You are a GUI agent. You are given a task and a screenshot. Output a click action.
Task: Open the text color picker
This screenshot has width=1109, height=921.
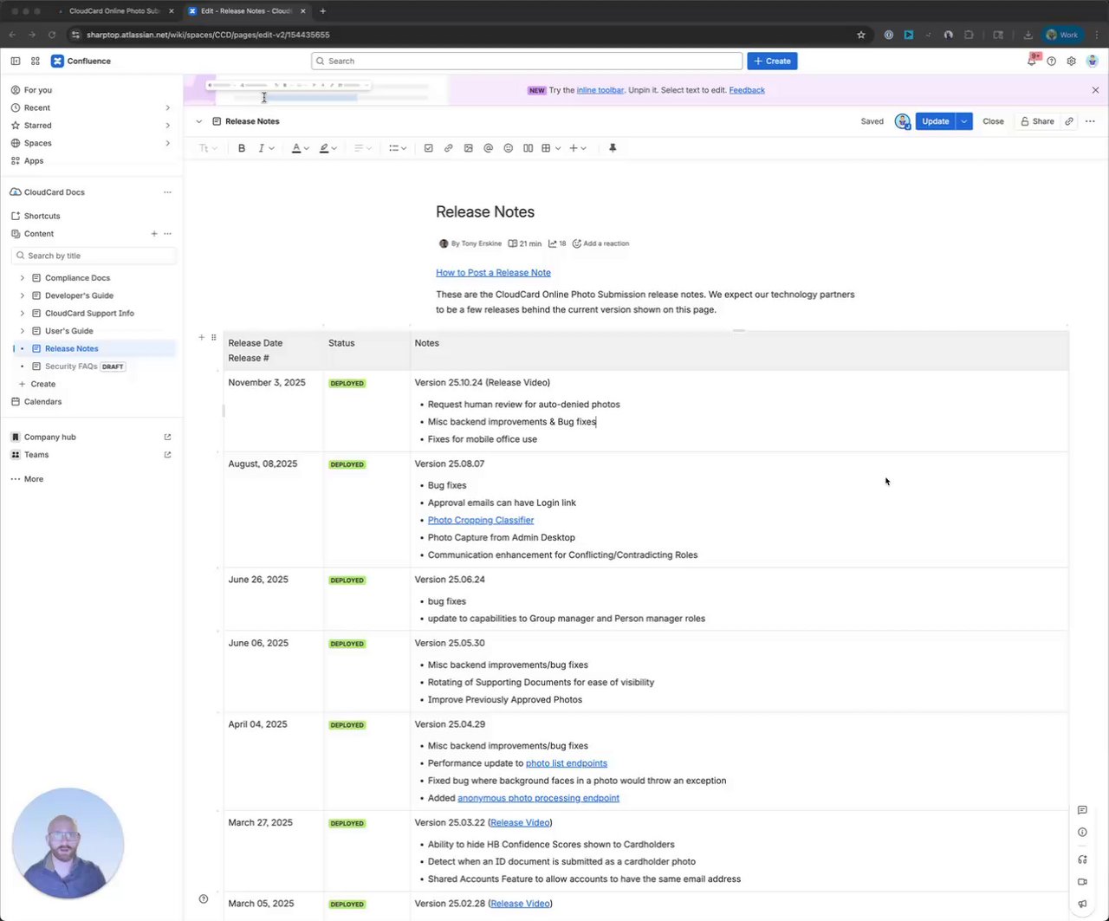[300, 148]
